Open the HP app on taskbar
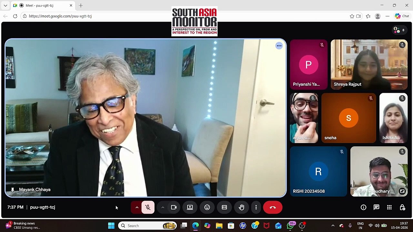 click(x=243, y=226)
